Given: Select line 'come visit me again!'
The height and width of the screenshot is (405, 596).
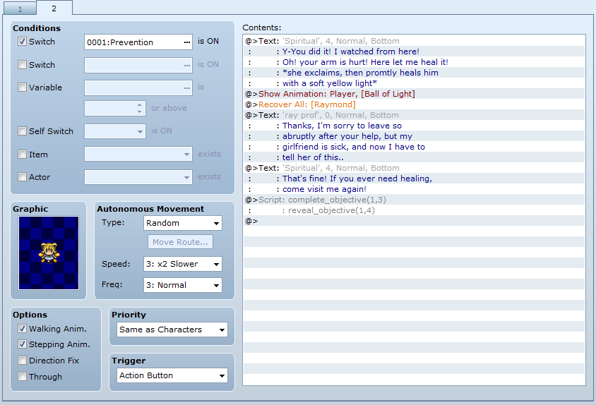Looking at the screenshot, I should [414, 189].
